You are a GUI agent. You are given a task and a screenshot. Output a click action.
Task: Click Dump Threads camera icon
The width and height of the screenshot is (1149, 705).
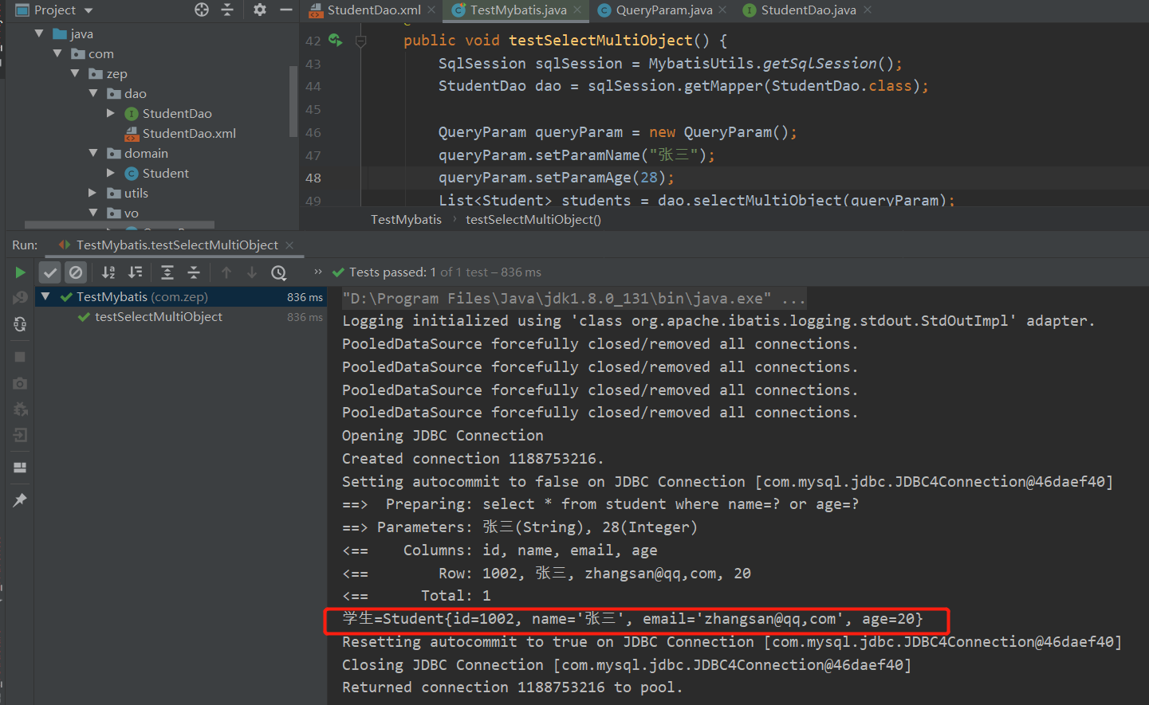(x=20, y=383)
